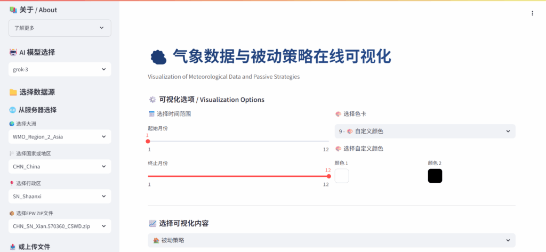Image resolution: width=546 pixels, height=252 pixels.
Task: Click the 选择时间范围 label
Action: click(x=174, y=114)
